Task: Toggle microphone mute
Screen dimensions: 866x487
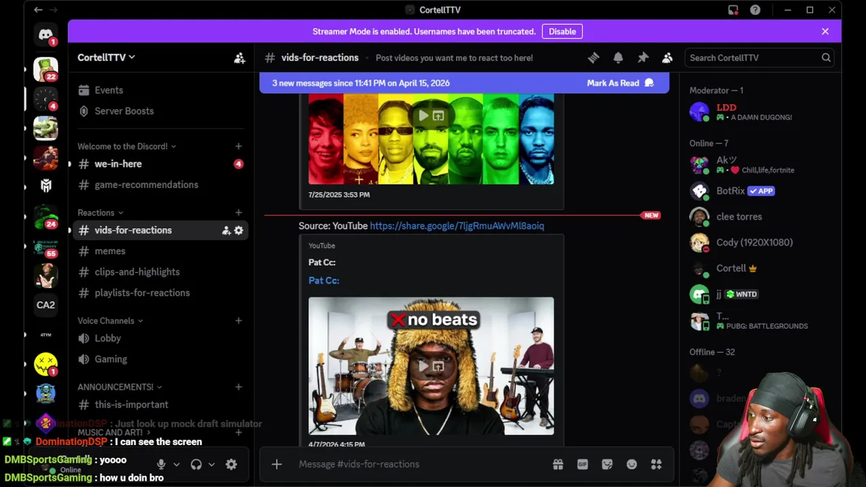Action: (x=161, y=465)
